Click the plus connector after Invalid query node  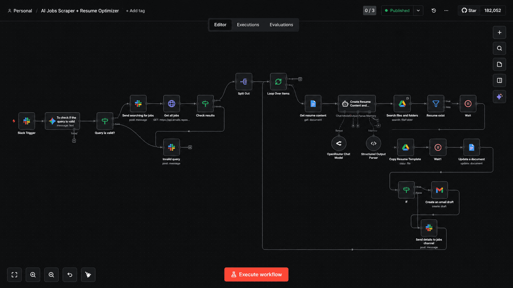190,147
